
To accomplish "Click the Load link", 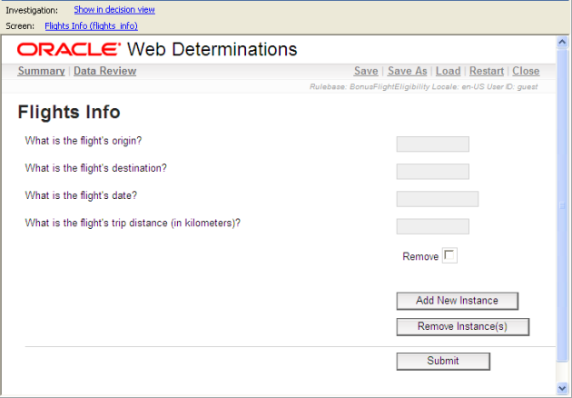I will pyautogui.click(x=448, y=71).
